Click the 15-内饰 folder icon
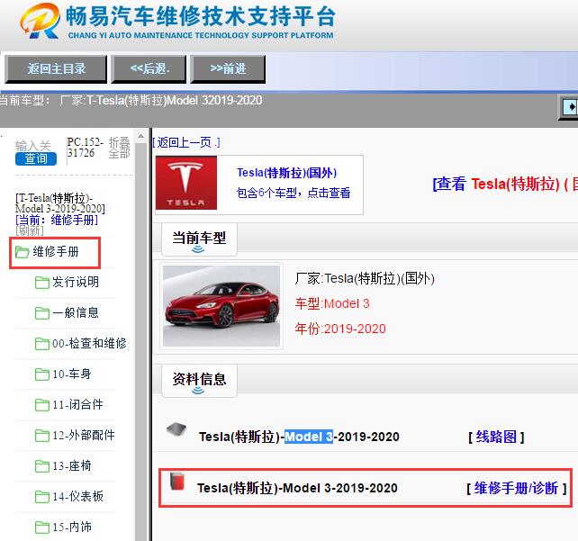Viewport: 578px width, 541px height. coord(42,527)
